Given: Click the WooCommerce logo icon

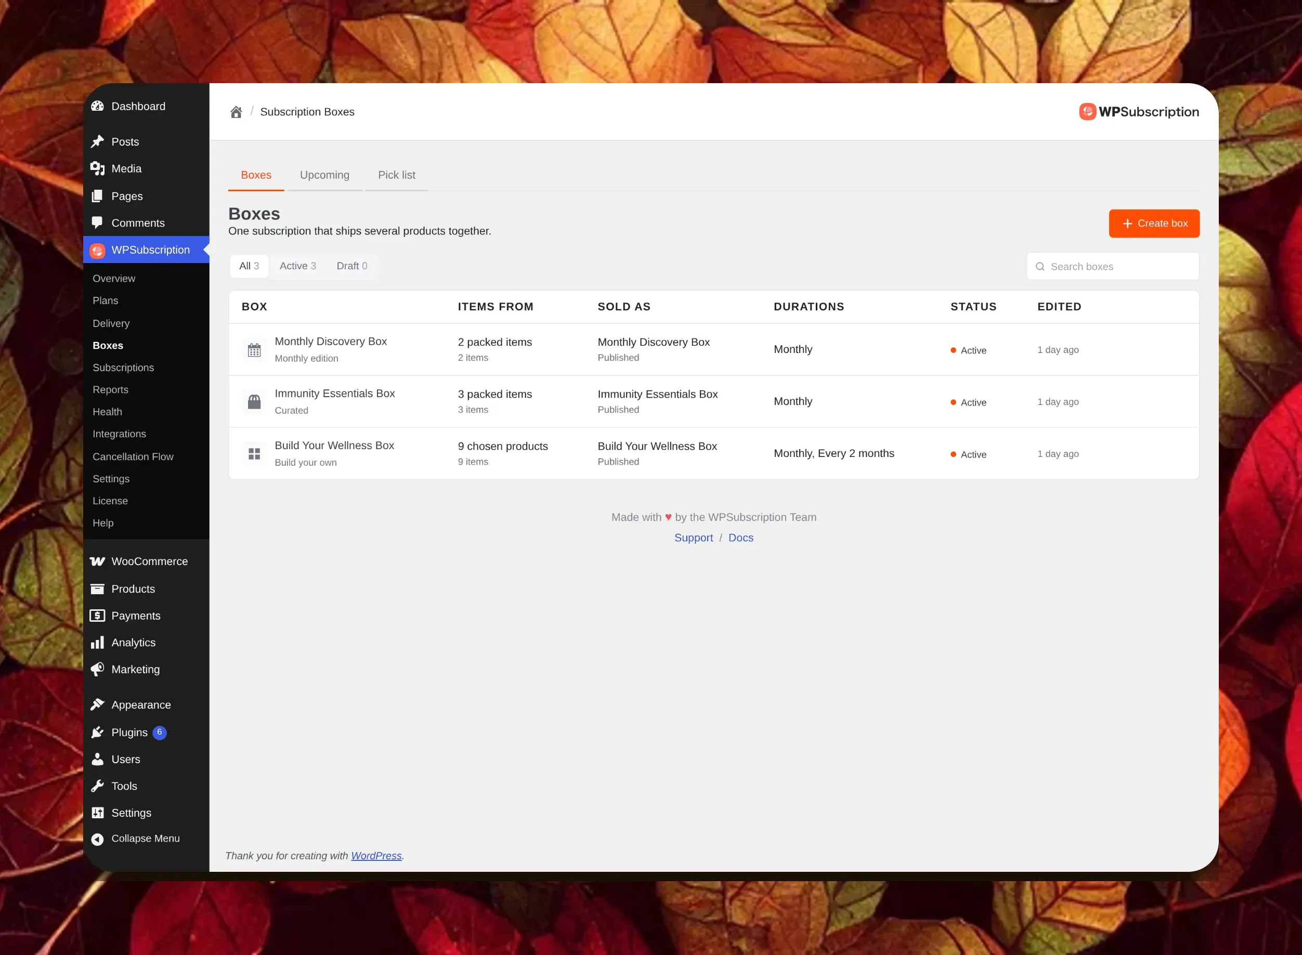Looking at the screenshot, I should click(97, 561).
